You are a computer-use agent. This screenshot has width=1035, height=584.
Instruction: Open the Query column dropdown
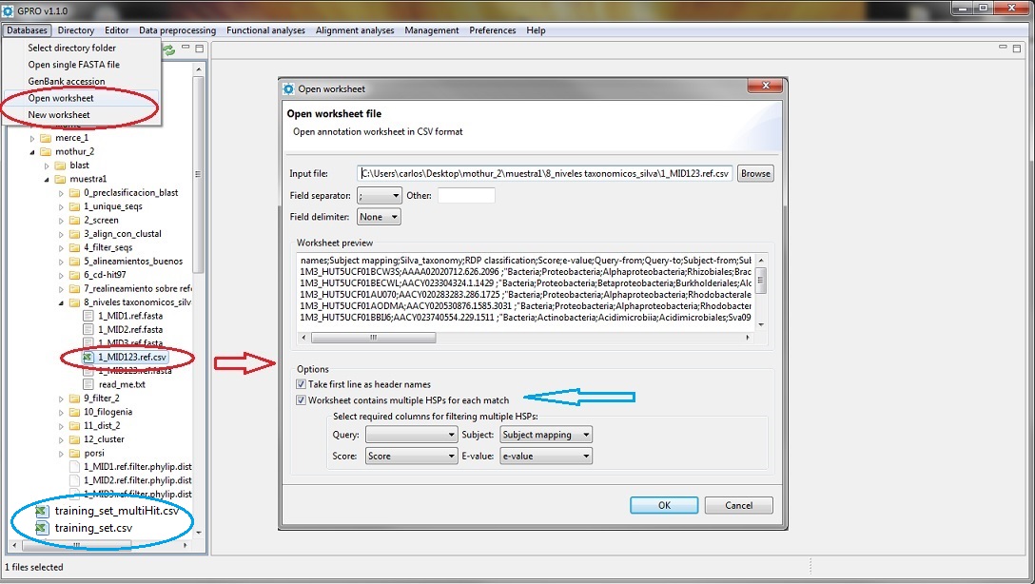tap(411, 435)
